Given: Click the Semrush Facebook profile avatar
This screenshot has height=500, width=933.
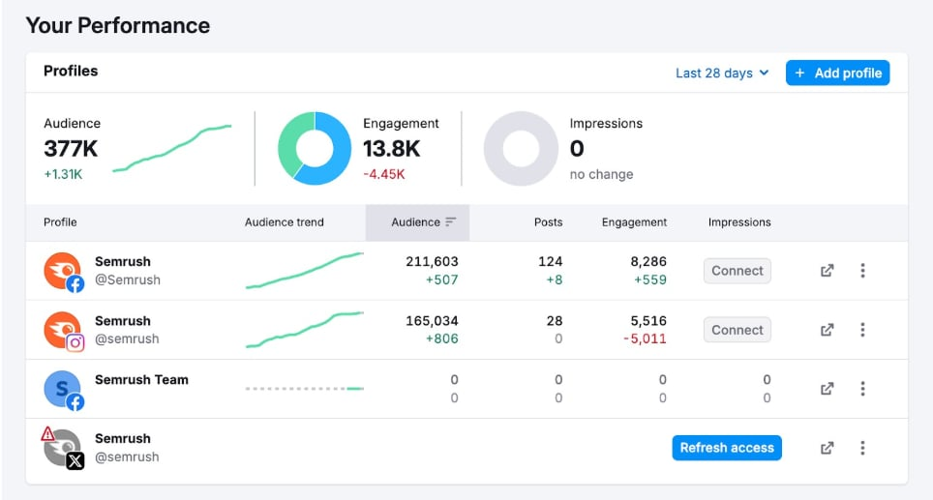Looking at the screenshot, I should click(63, 272).
